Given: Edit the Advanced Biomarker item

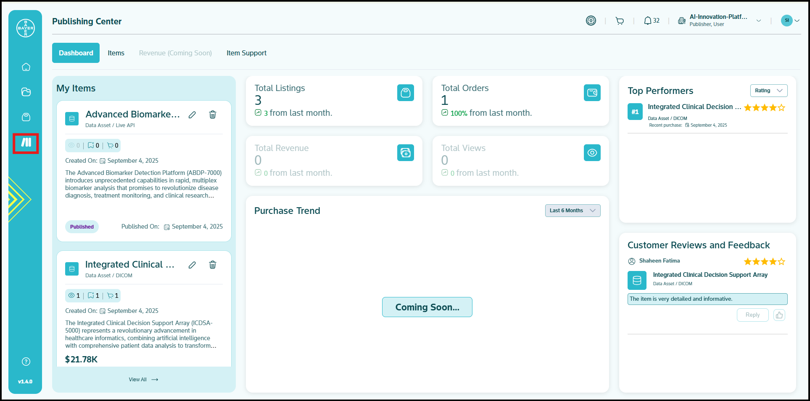Looking at the screenshot, I should tap(192, 115).
